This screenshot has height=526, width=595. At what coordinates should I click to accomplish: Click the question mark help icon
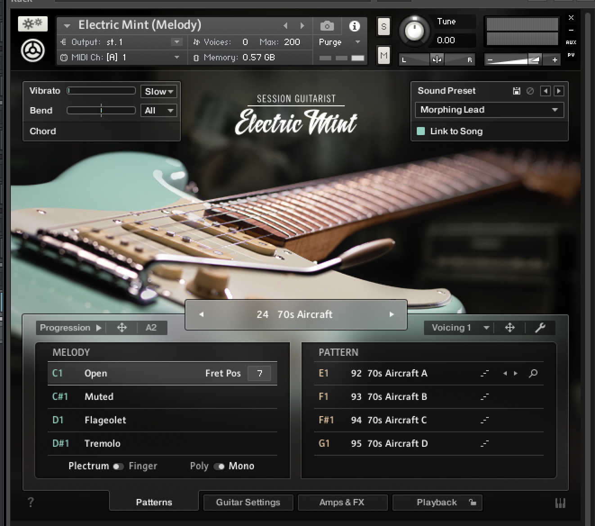(x=31, y=502)
